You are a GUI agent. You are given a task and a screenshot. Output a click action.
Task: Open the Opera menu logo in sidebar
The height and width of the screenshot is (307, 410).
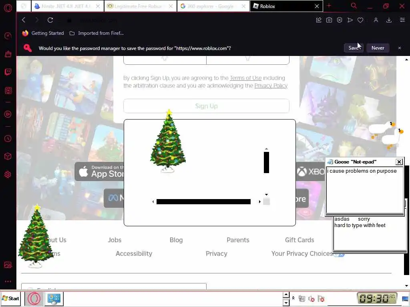[x=8, y=8]
